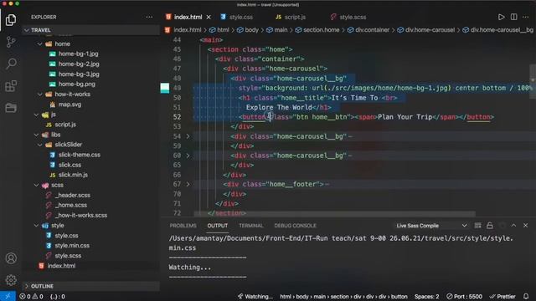
Task: Toggle output scroll lock
Action: 489,226
